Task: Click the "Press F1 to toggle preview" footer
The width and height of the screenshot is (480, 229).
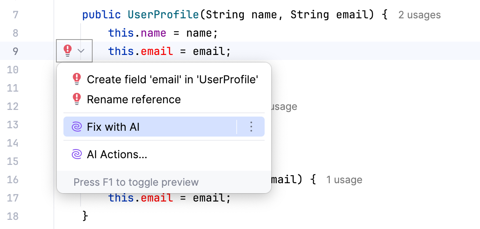Action: coord(136,182)
